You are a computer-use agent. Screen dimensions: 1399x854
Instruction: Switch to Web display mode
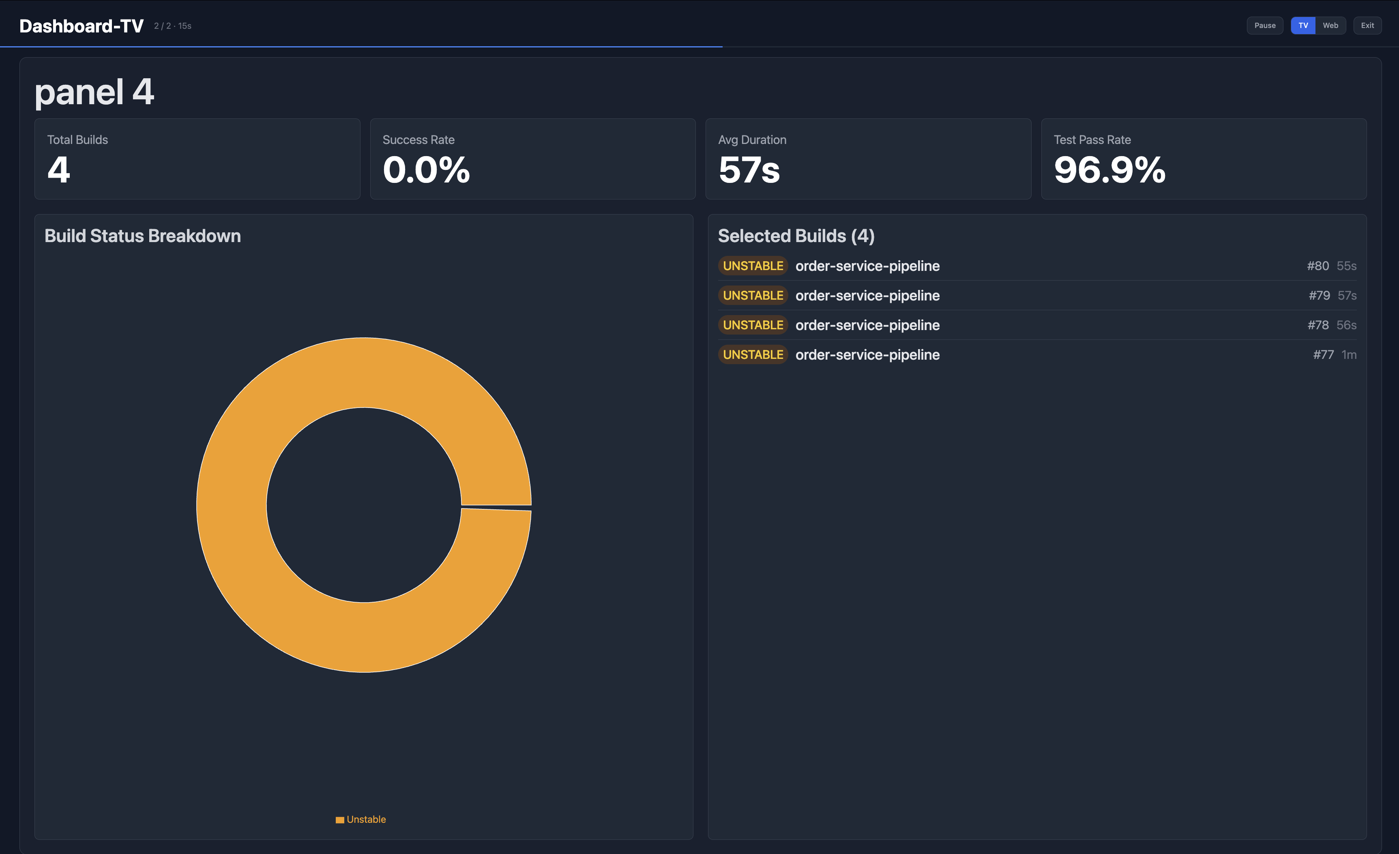coord(1330,26)
